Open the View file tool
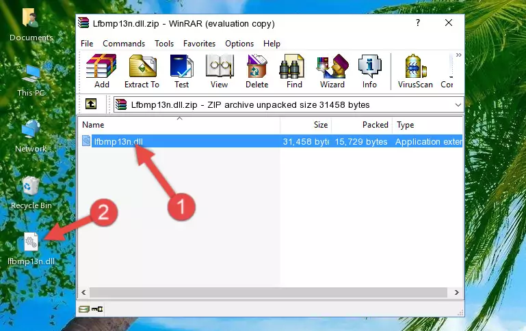Viewport: 526px width, 331px height. pos(220,71)
